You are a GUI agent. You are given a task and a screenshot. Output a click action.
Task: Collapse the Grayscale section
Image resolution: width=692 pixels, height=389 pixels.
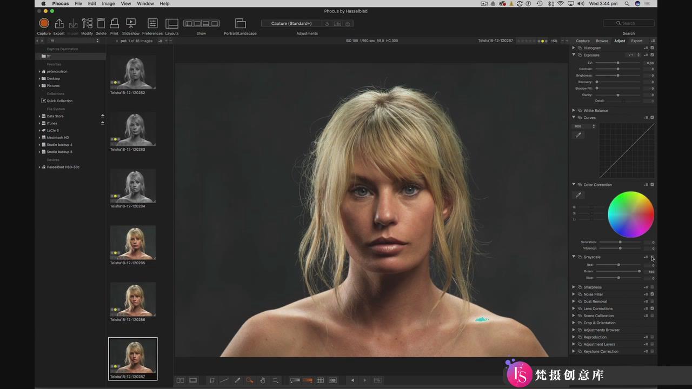click(x=574, y=257)
